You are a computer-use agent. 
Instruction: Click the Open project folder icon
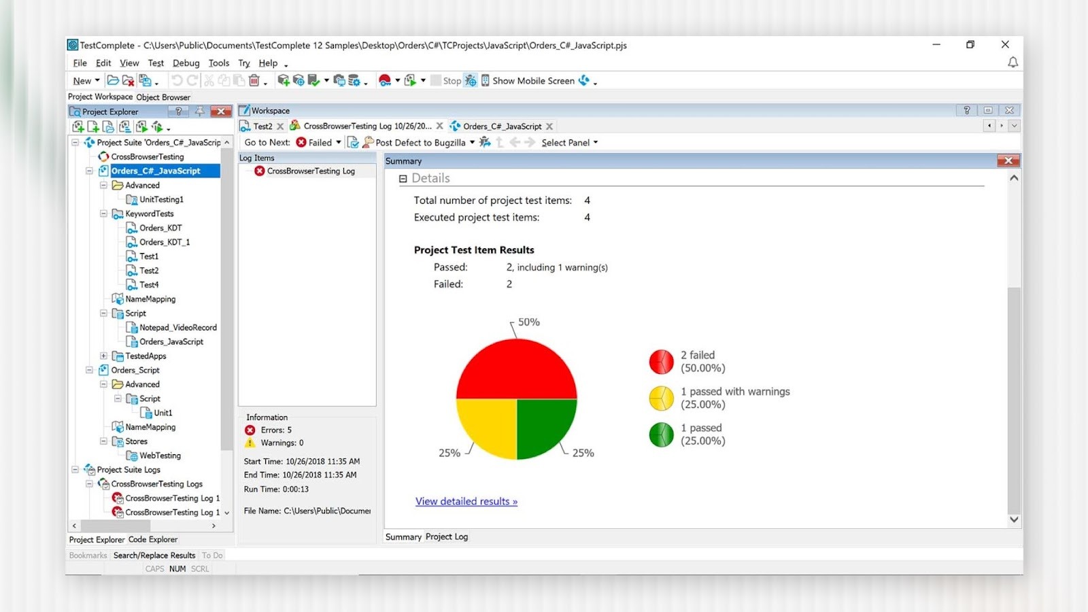point(113,80)
